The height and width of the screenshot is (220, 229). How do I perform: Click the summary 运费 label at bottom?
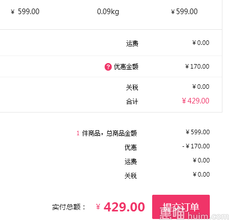(131, 161)
